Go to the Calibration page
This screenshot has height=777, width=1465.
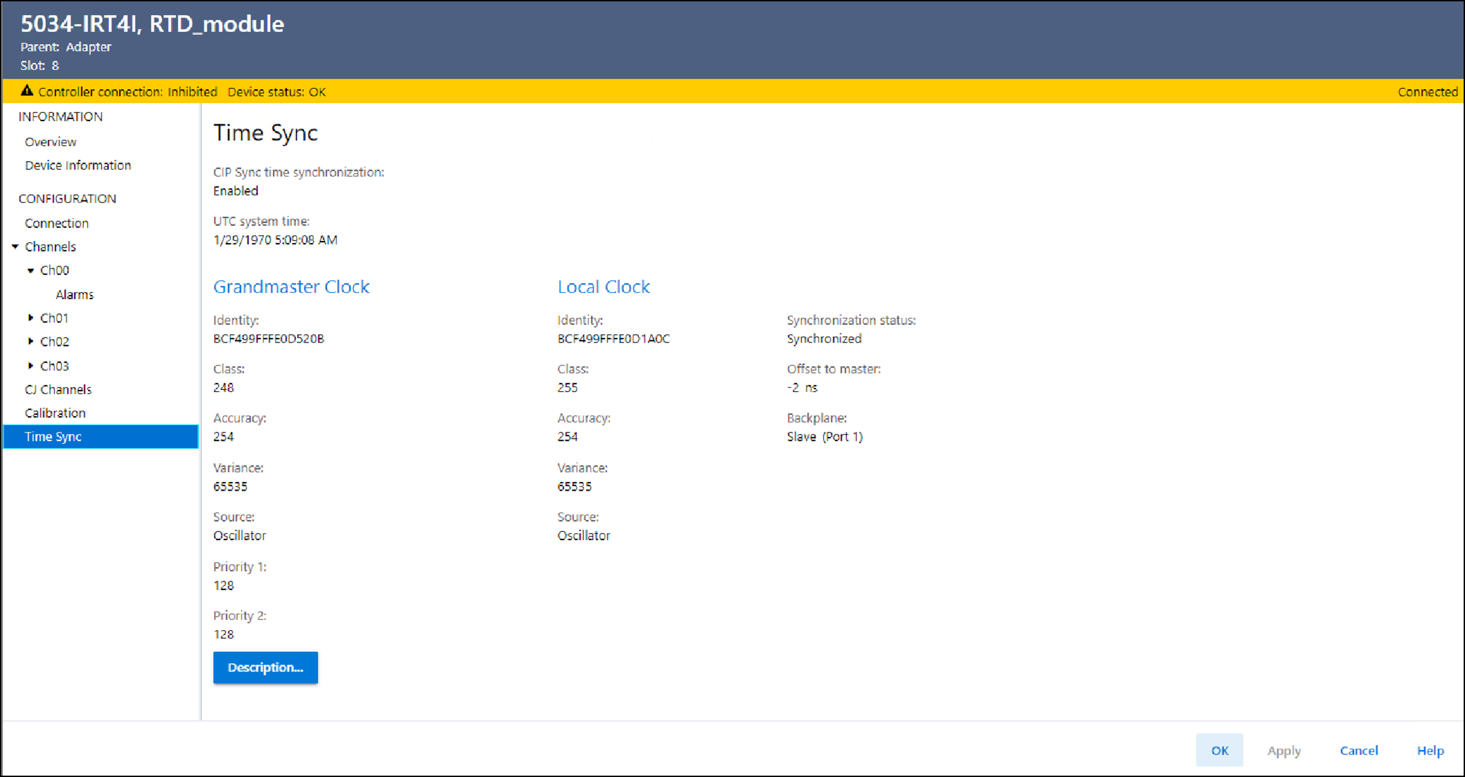(x=55, y=414)
